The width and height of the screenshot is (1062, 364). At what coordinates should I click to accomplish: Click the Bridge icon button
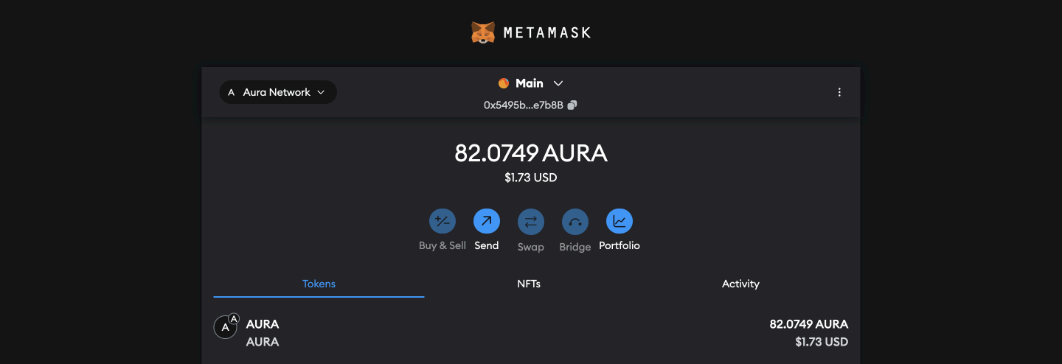pyautogui.click(x=575, y=221)
